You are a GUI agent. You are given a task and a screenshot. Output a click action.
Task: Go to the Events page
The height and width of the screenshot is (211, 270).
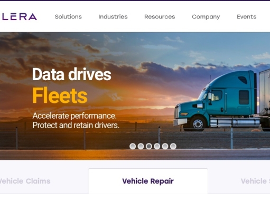click(247, 17)
